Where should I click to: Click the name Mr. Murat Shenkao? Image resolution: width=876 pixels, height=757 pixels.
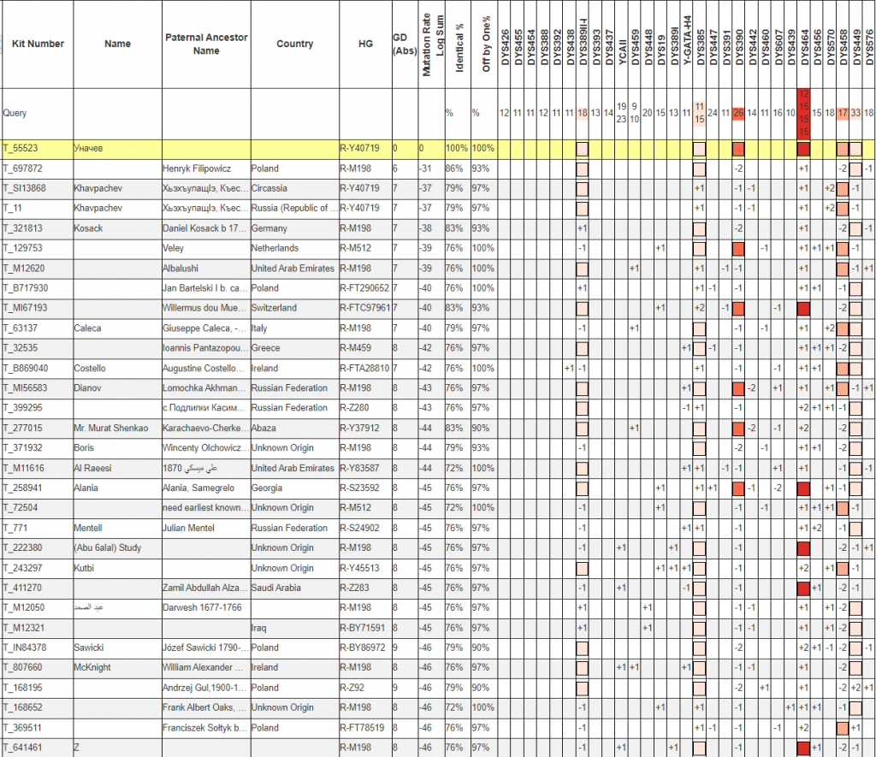(111, 428)
